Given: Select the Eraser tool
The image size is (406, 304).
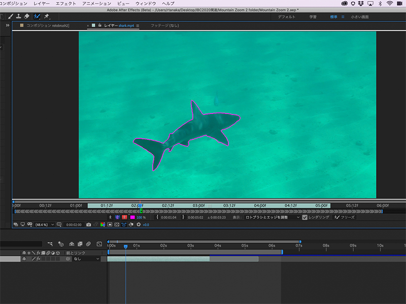Looking at the screenshot, I should [27, 17].
